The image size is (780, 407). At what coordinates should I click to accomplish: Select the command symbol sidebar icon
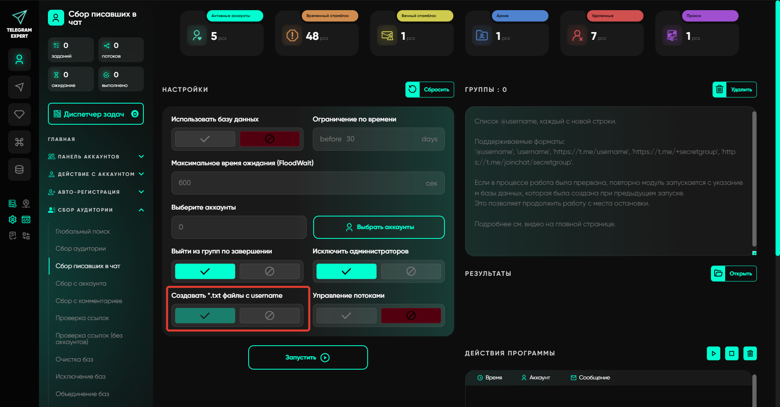tap(19, 142)
